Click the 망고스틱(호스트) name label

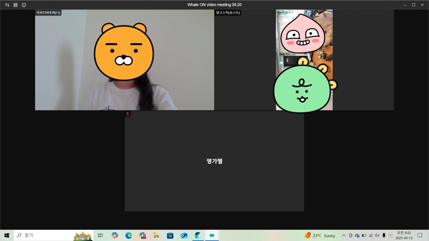pyautogui.click(x=228, y=13)
